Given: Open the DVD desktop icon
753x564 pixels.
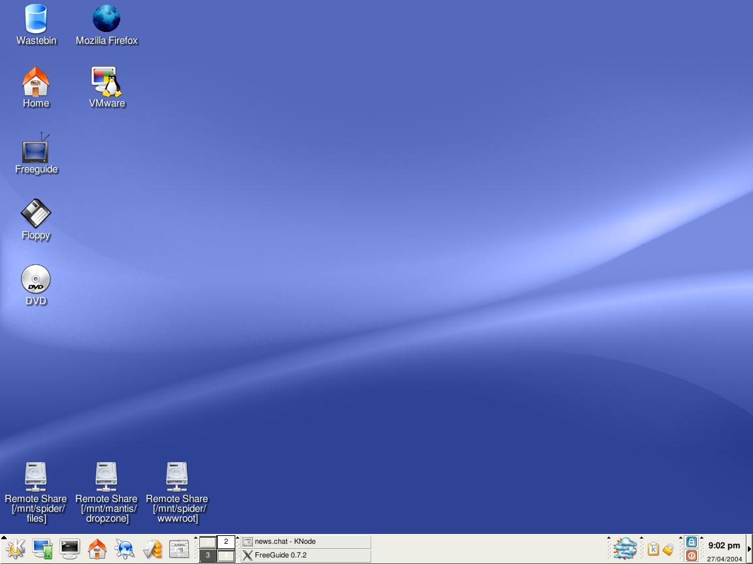Looking at the screenshot, I should [36, 280].
